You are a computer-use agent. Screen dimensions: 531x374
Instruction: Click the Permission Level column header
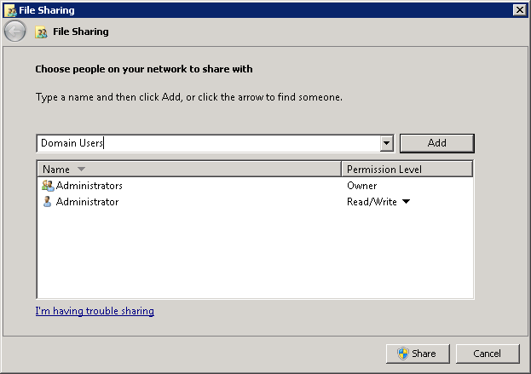(407, 169)
